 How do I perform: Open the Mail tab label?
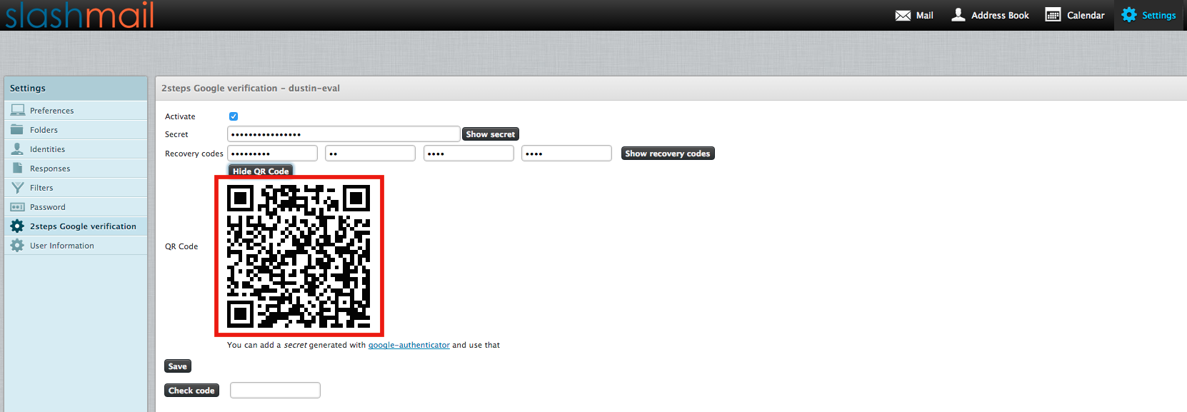coord(924,15)
